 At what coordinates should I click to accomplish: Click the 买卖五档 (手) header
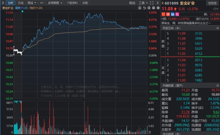click(171, 28)
